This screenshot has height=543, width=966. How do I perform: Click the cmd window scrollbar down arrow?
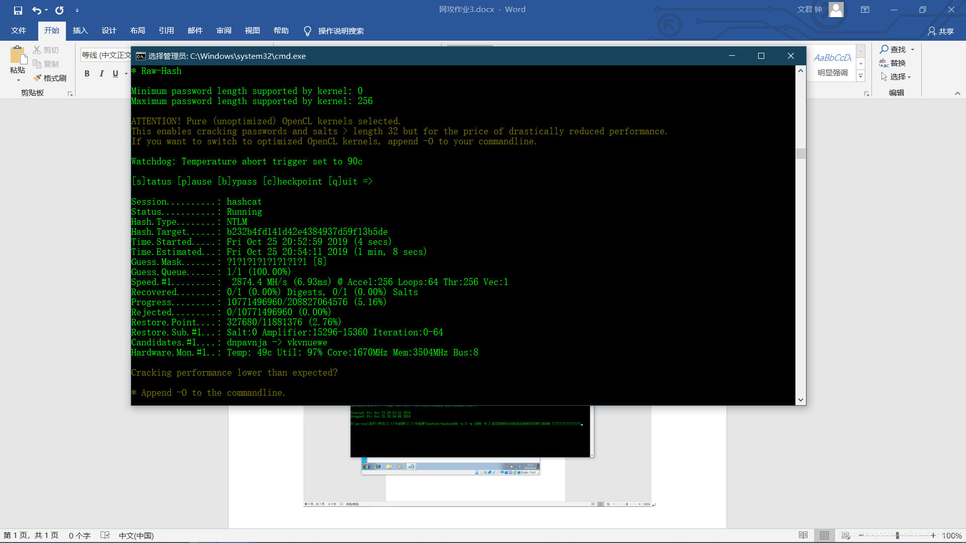tap(800, 400)
